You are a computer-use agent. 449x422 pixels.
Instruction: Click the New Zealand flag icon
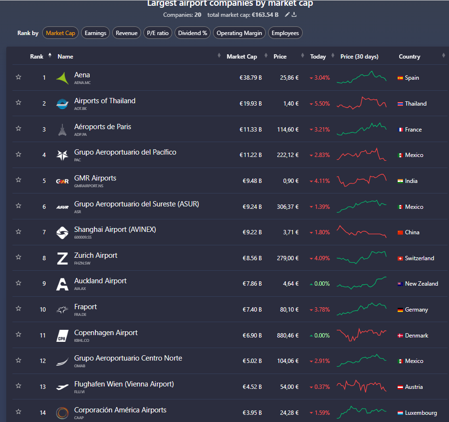coord(401,284)
